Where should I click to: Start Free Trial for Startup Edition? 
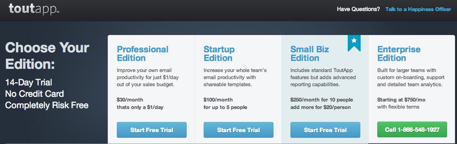click(x=238, y=130)
